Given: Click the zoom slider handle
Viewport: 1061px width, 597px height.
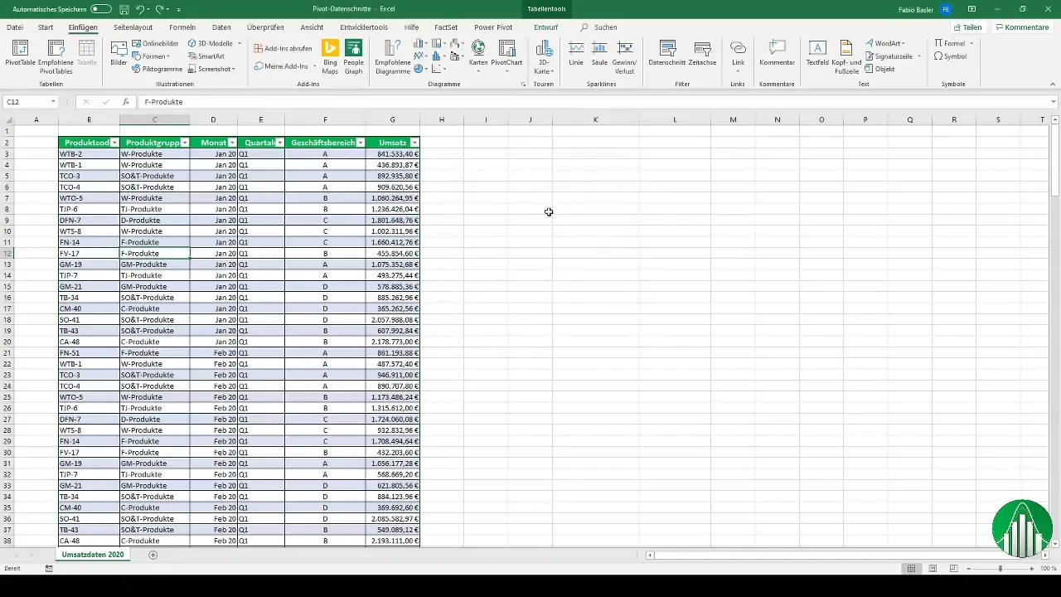Looking at the screenshot, I should [1000, 568].
